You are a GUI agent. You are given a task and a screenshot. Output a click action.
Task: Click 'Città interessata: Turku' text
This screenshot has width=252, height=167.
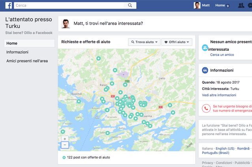(x=220, y=89)
